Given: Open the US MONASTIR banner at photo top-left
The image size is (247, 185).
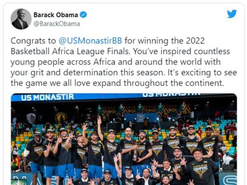Looking at the screenshot, I should point(48,97).
